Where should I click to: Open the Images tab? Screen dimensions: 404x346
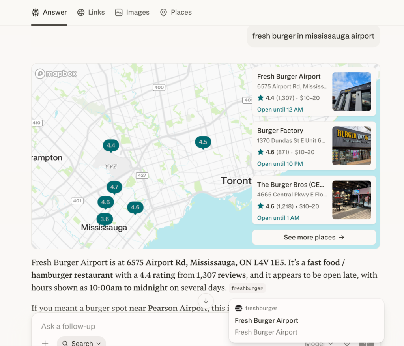point(132,12)
